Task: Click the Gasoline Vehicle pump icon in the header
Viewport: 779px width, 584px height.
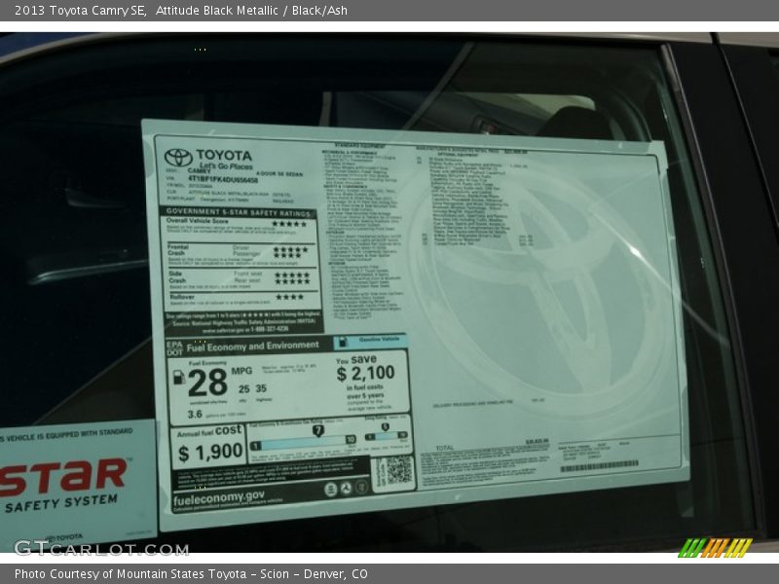Action: coord(342,342)
